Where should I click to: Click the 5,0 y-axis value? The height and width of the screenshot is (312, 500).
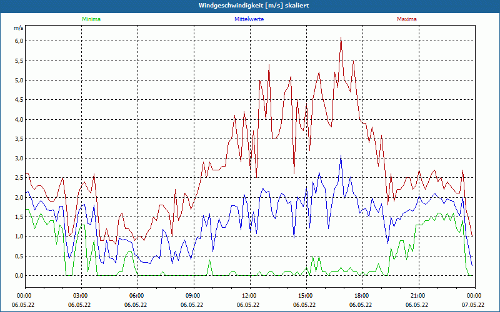[x=19, y=80]
